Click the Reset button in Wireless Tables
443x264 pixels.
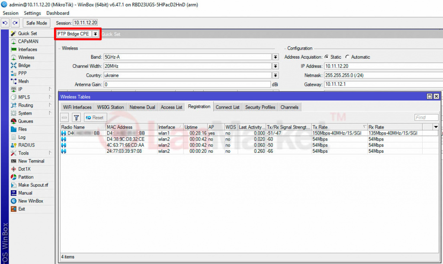click(95, 117)
